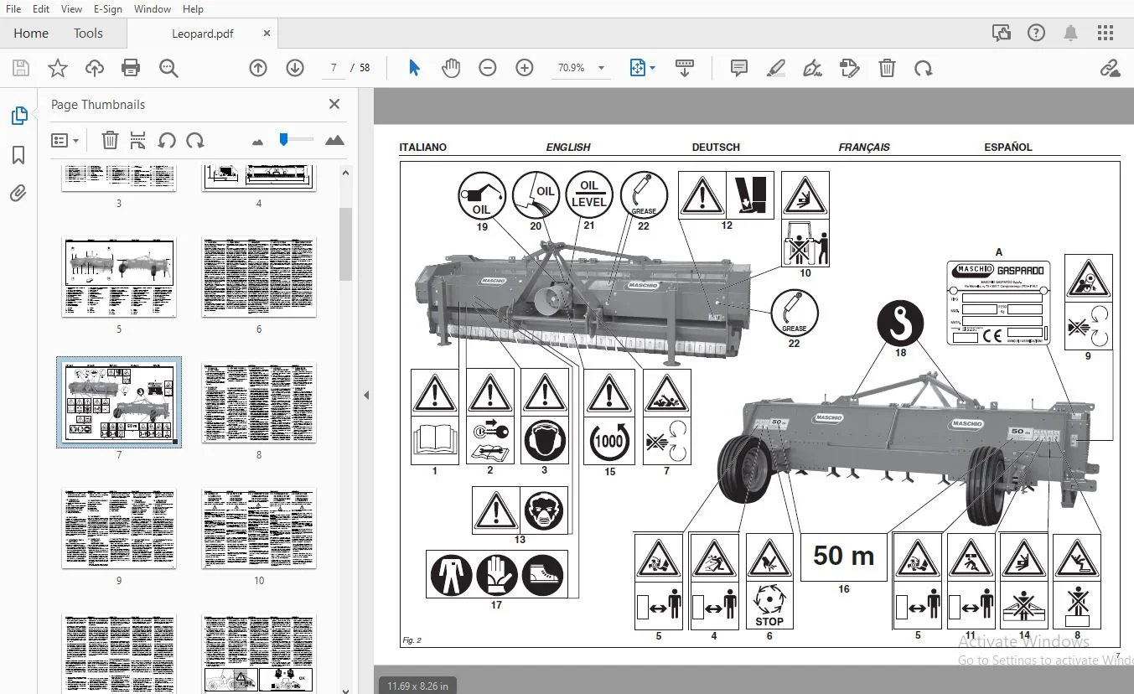
Task: Click the Save file icon
Action: tap(20, 68)
